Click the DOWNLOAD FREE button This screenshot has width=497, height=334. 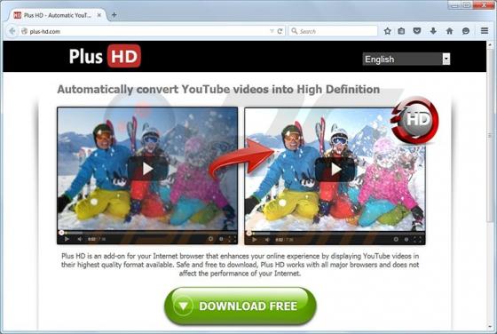(x=241, y=306)
